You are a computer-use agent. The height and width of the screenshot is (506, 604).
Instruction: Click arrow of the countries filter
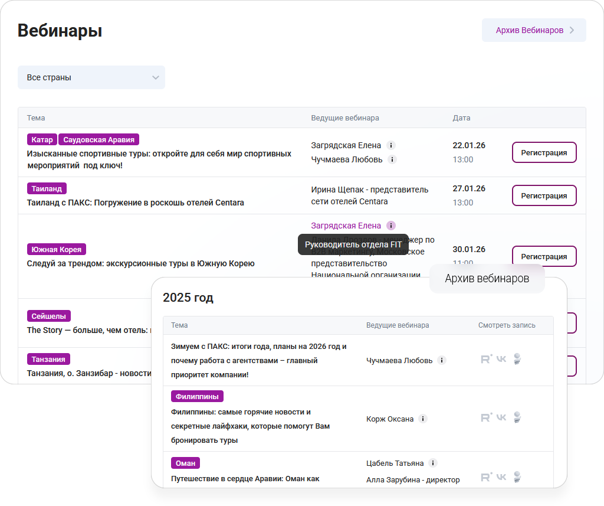(x=156, y=77)
